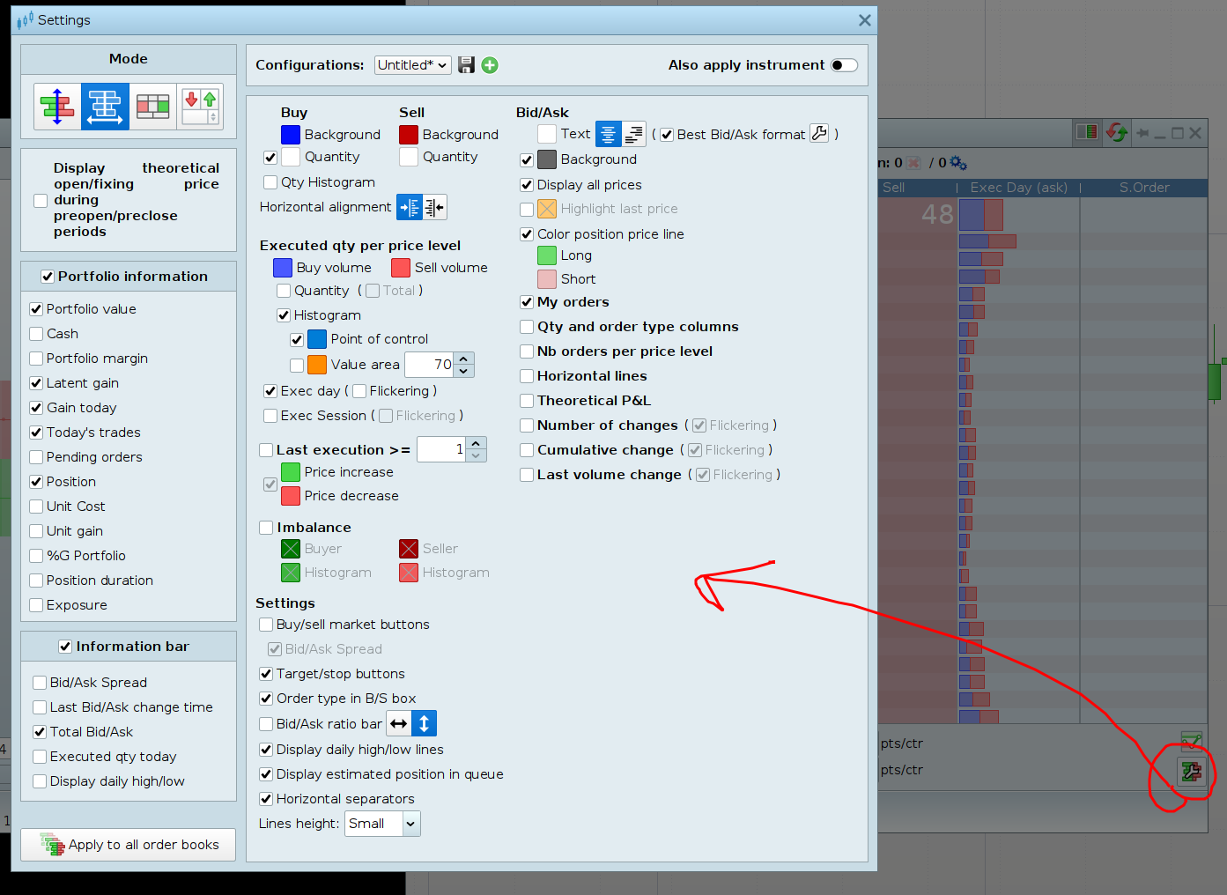Change Bid/Ask Background gray swatch

coord(547,159)
